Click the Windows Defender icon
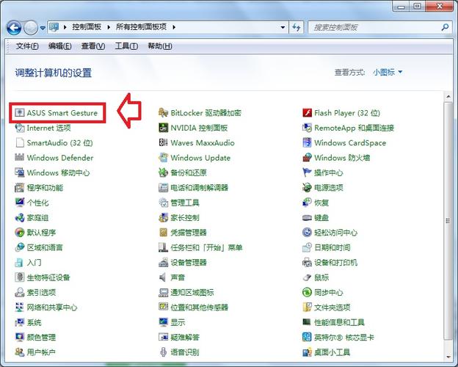Screen dimensions: 458x367 pos(20,158)
